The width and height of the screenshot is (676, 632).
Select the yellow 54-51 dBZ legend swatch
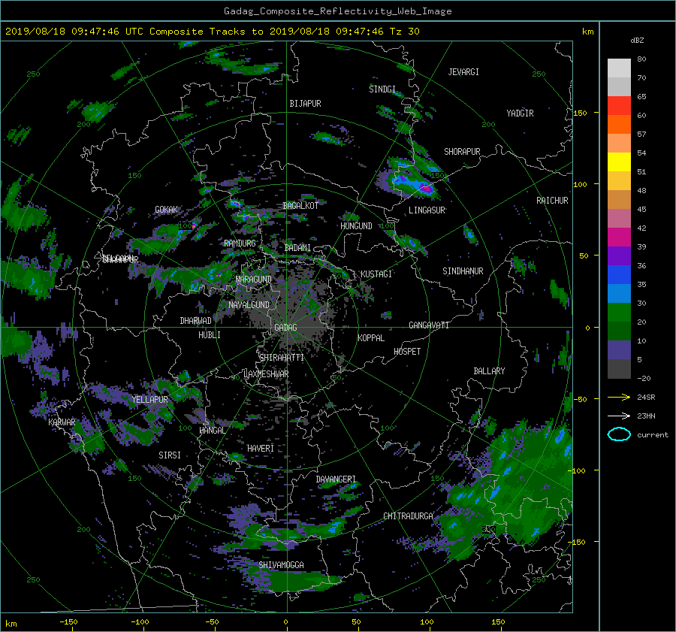click(x=619, y=162)
